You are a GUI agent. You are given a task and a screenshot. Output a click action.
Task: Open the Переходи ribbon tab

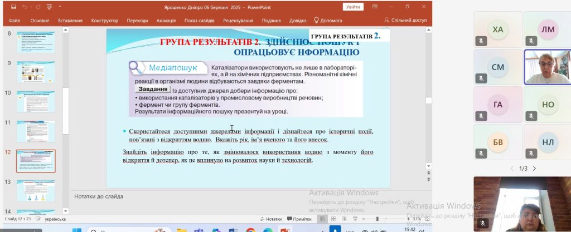137,21
